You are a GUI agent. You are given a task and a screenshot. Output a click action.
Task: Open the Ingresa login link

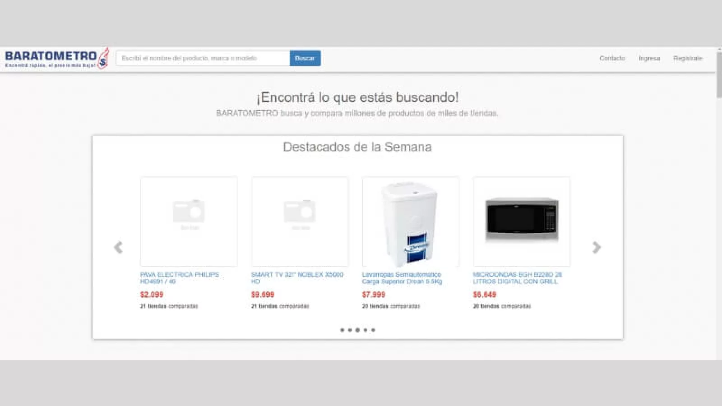click(x=649, y=58)
